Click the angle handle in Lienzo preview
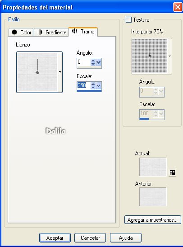 coord(37,72)
